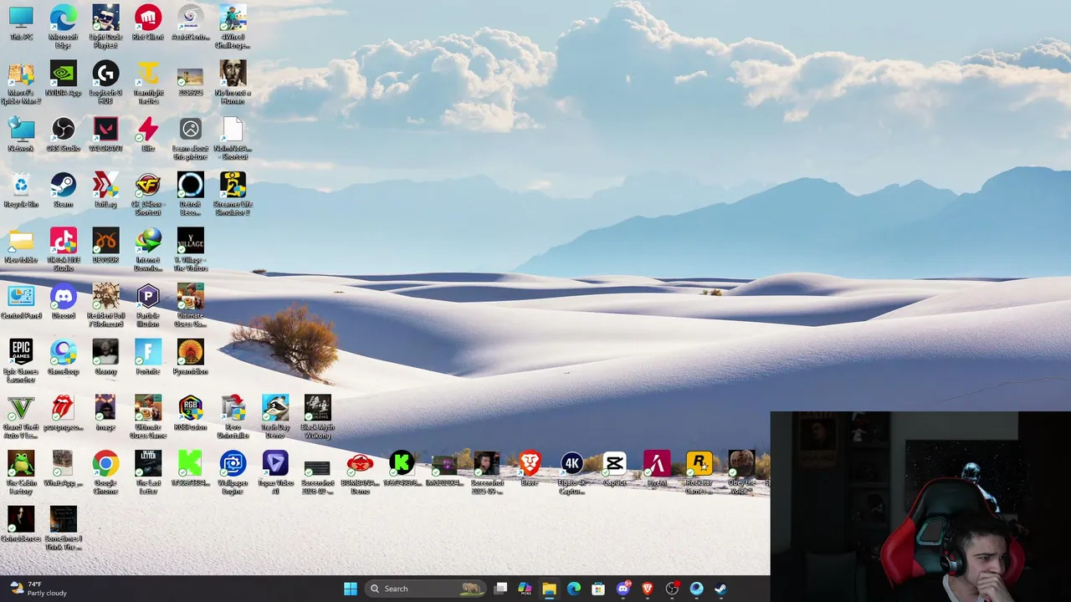Select the CapCut desktop icon
The height and width of the screenshot is (602, 1071).
coord(614,470)
